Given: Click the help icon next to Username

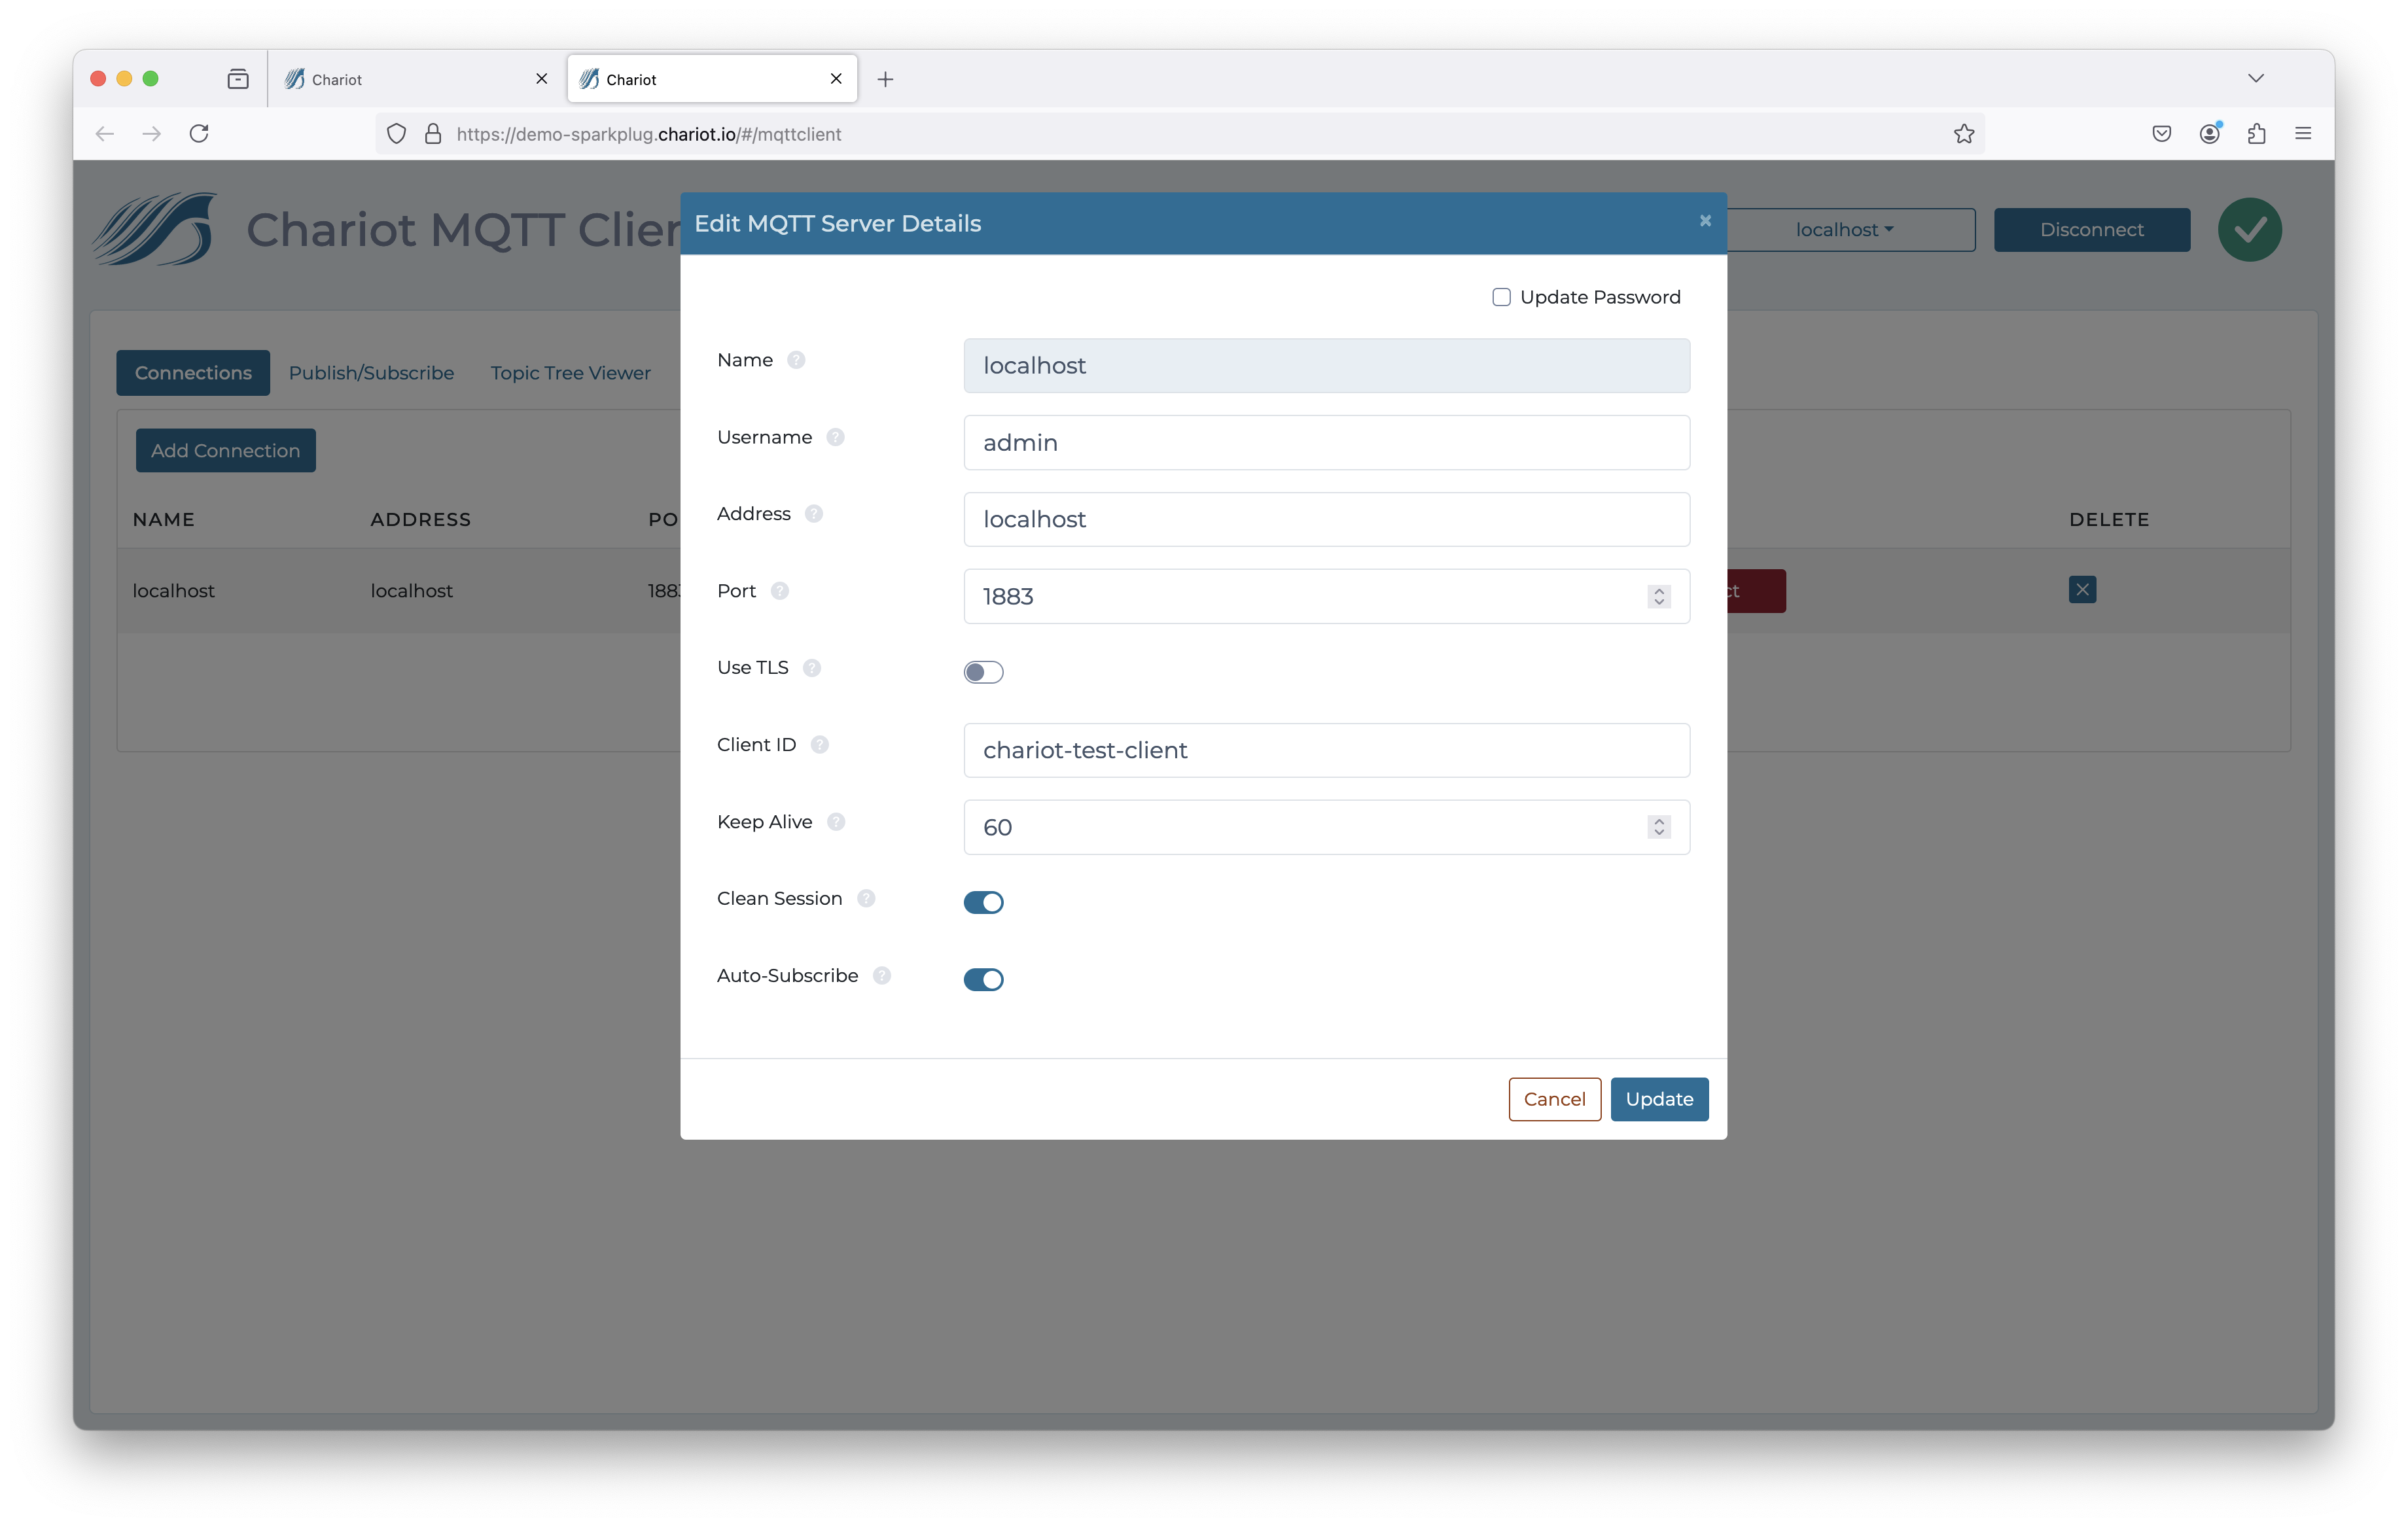Looking at the screenshot, I should [836, 437].
